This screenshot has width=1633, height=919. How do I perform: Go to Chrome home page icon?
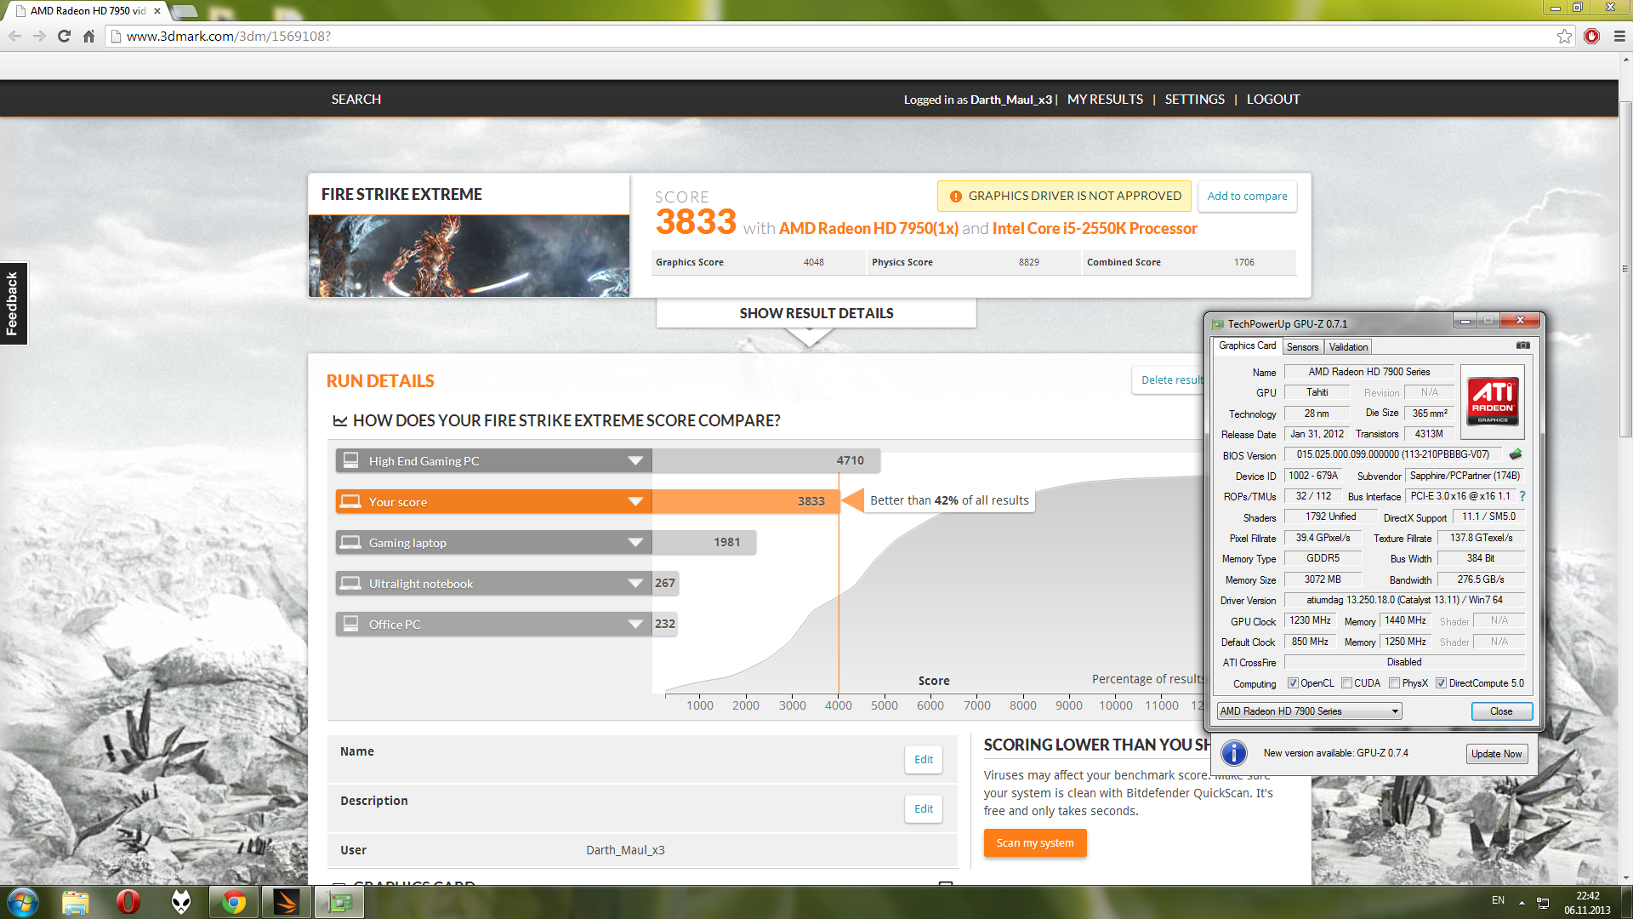coord(88,36)
